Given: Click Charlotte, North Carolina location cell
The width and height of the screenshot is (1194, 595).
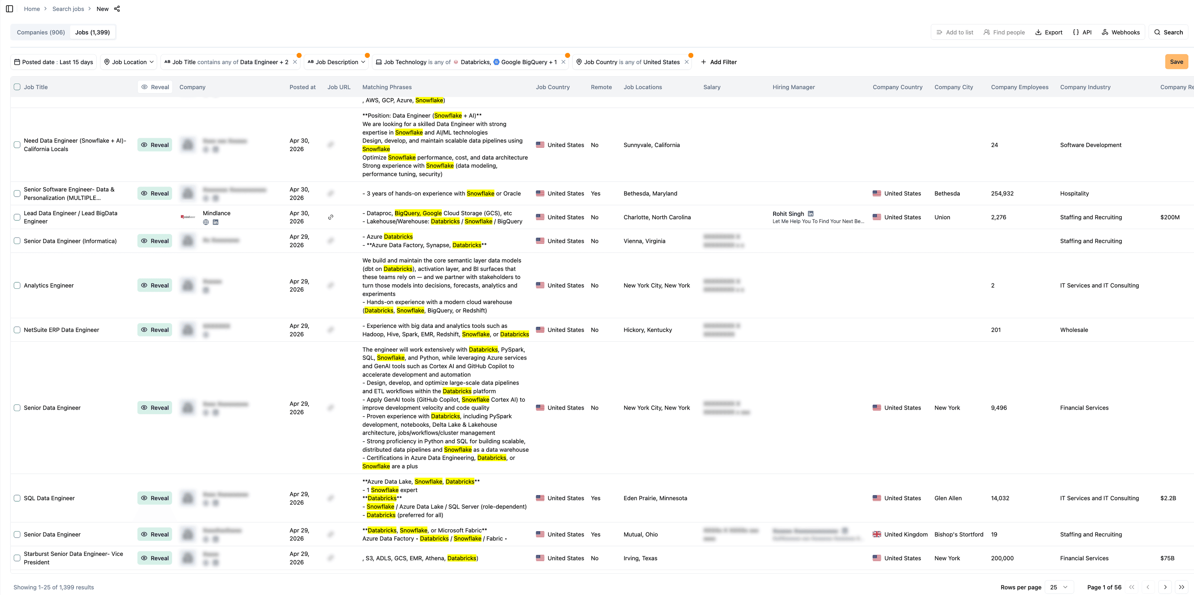Looking at the screenshot, I should point(657,217).
